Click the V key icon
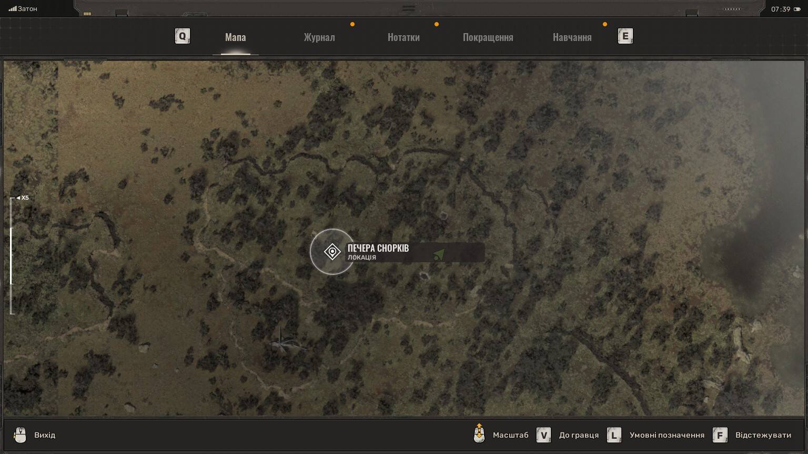The height and width of the screenshot is (454, 808). [543, 435]
